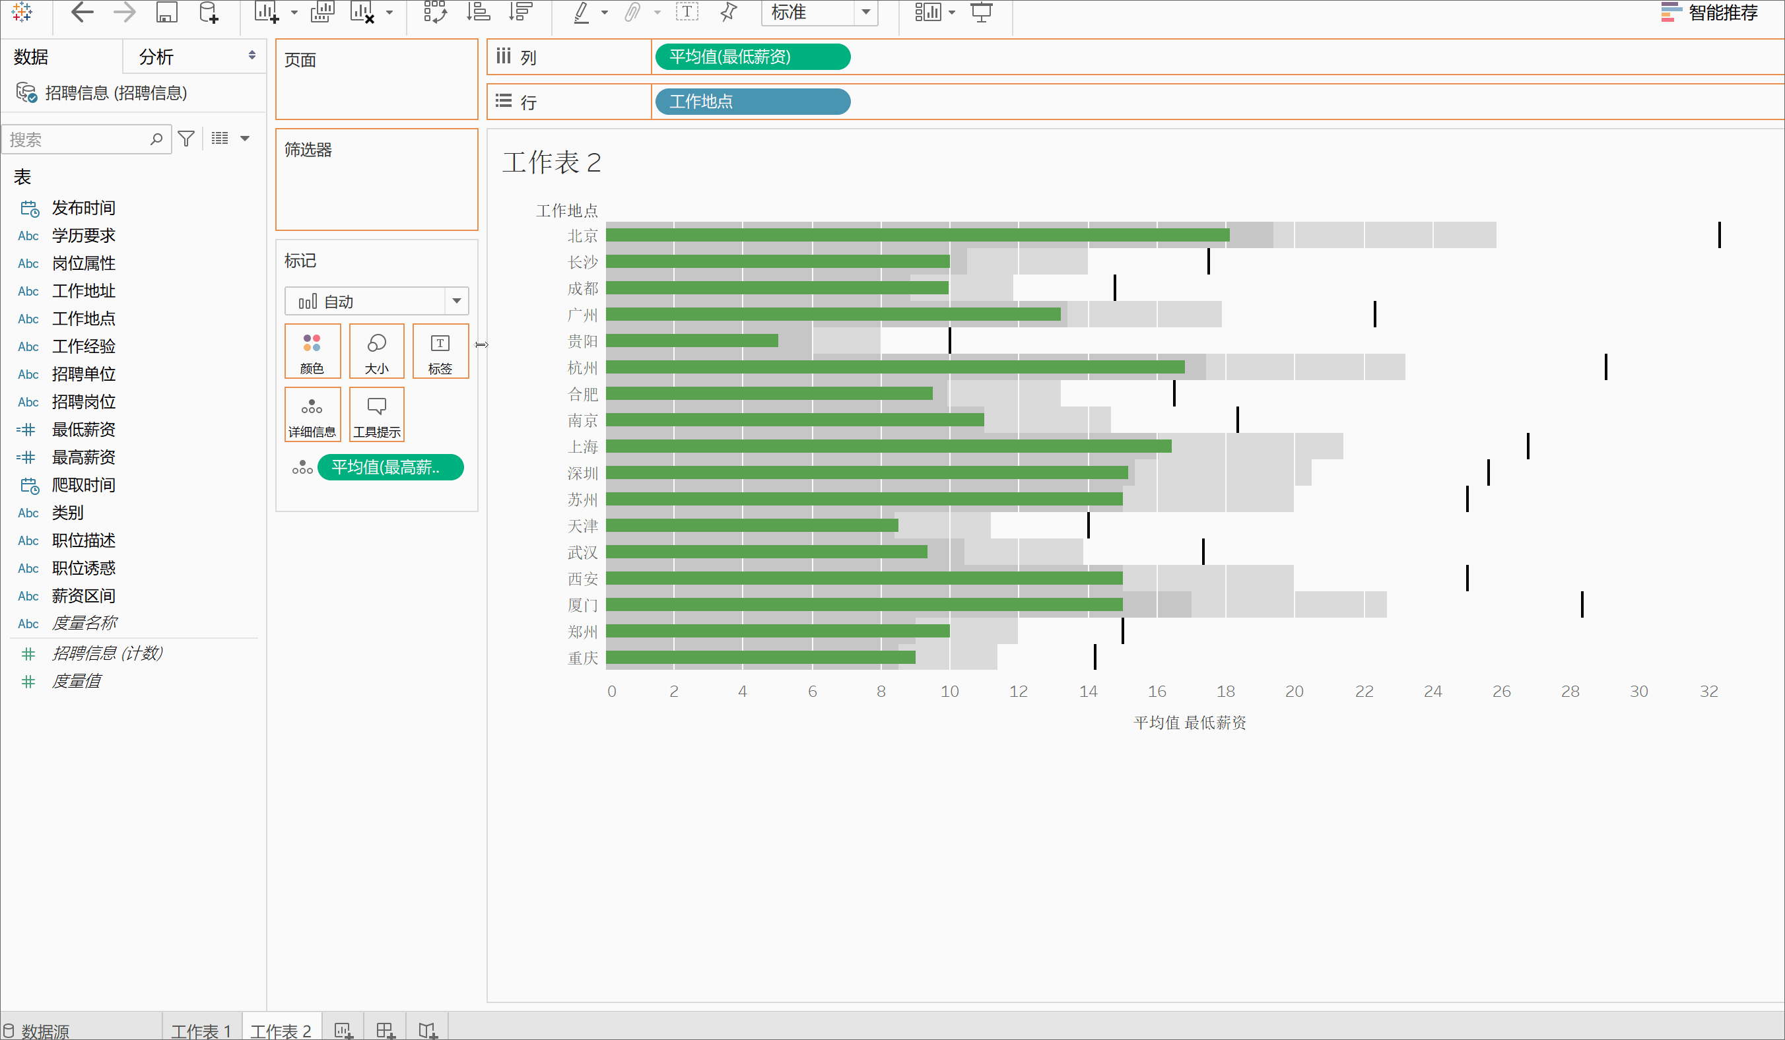1785x1040 pixels.
Task: Click the sort ascending icon
Action: coord(478,12)
